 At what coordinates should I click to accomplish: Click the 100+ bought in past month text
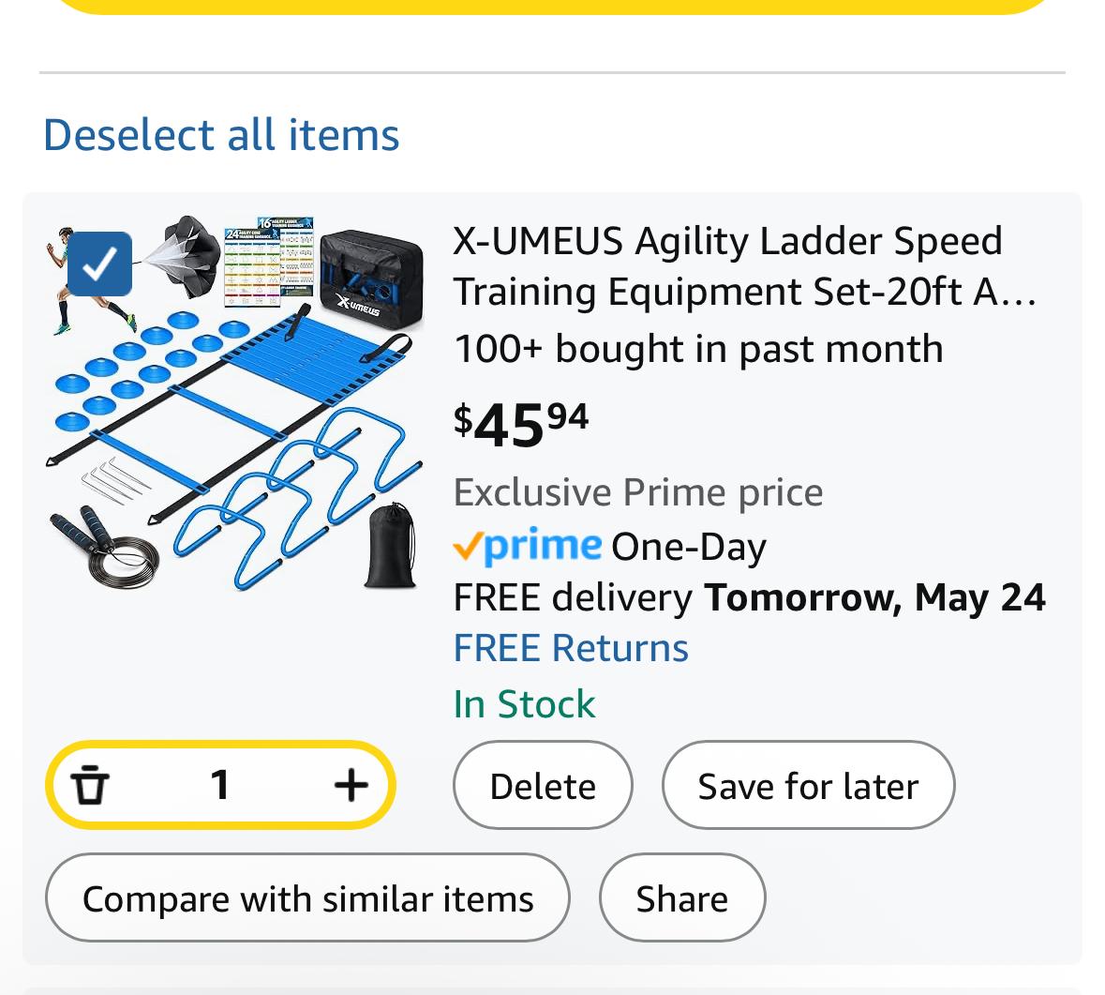pos(698,348)
